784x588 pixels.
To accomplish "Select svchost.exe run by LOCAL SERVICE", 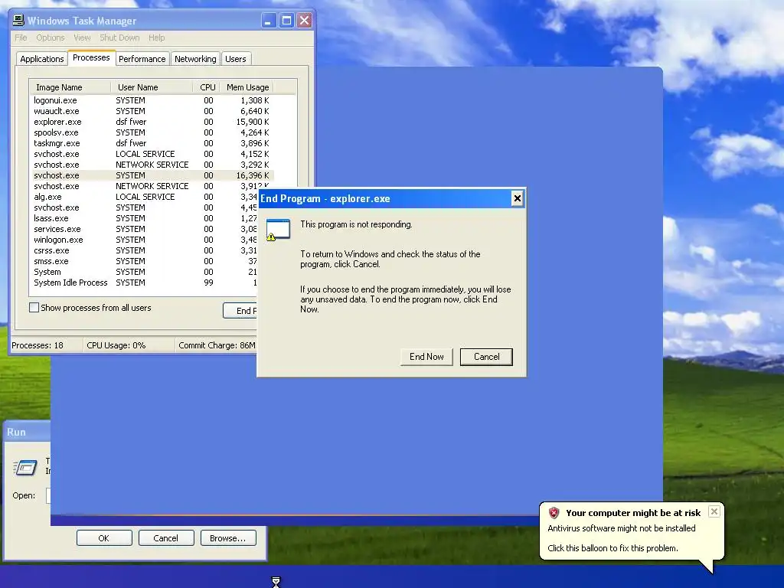I will [x=152, y=154].
